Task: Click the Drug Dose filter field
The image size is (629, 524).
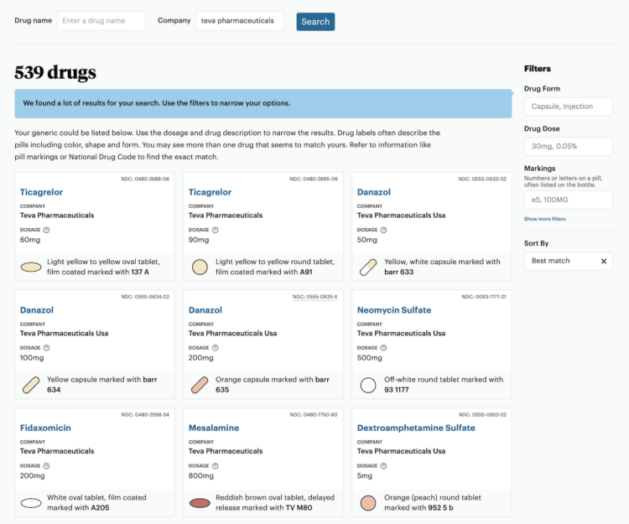Action: [568, 146]
